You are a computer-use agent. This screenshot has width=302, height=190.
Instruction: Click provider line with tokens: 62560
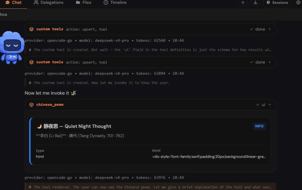pos(104,40)
